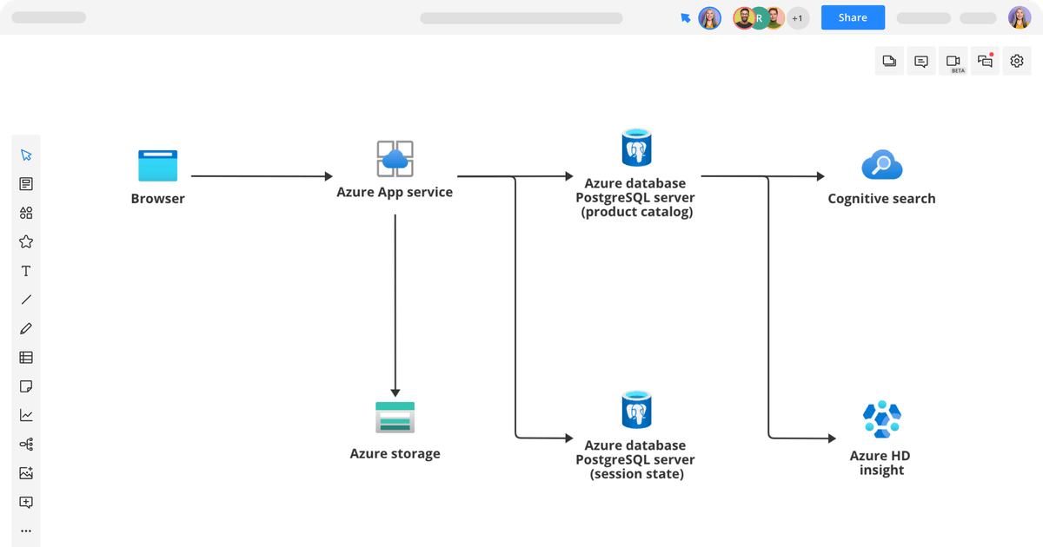Viewport: 1043px width, 547px height.
Task: Open the templates panel in the sidebar
Action: coord(26,184)
